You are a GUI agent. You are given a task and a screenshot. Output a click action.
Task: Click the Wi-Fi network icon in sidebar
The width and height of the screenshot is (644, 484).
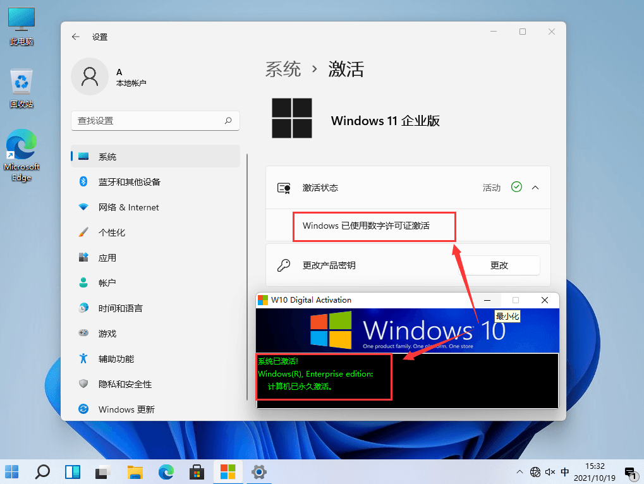pos(83,207)
